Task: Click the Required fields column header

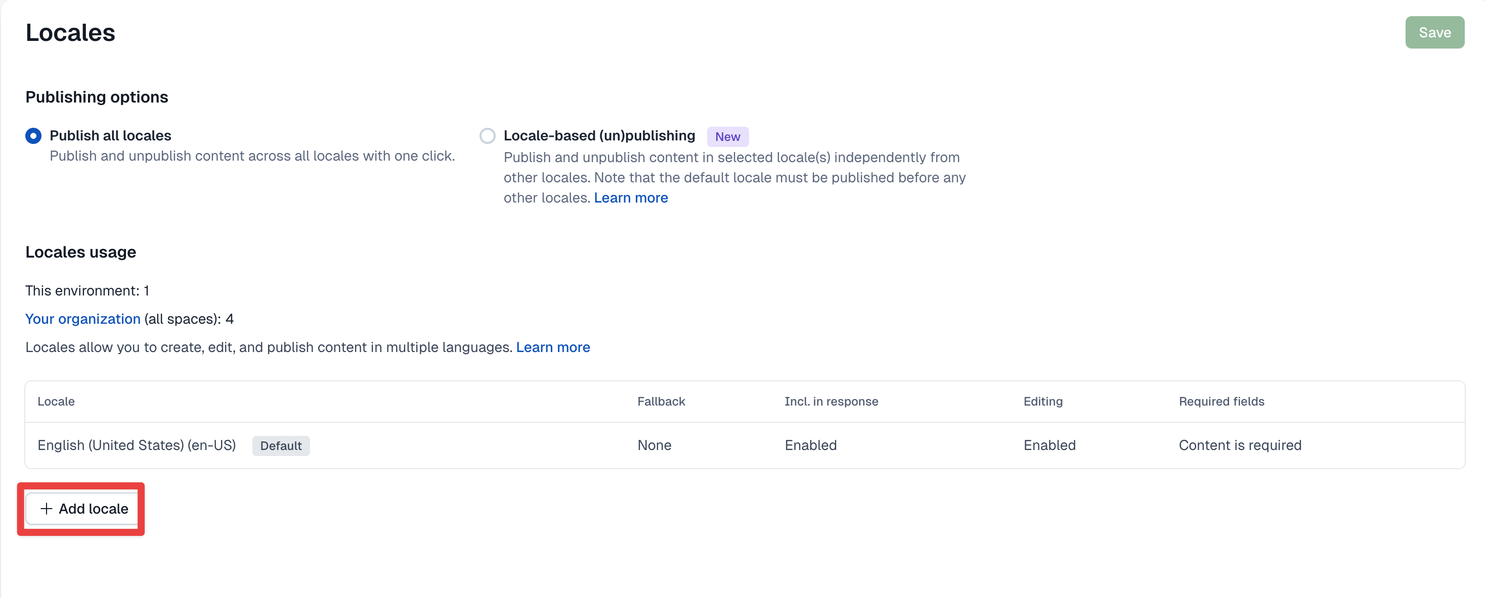Action: coord(1221,402)
